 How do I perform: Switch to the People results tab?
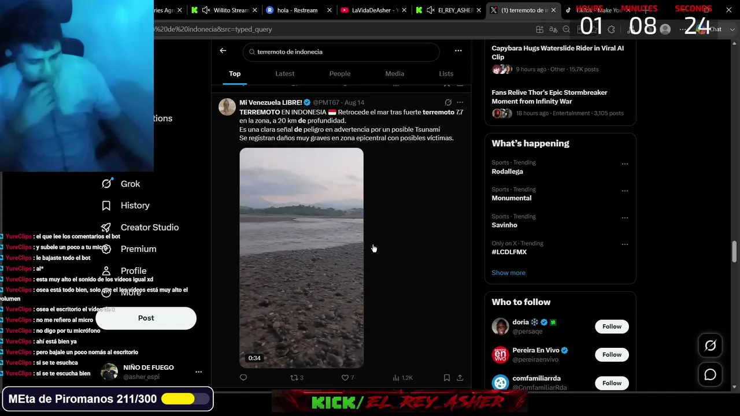[340, 74]
